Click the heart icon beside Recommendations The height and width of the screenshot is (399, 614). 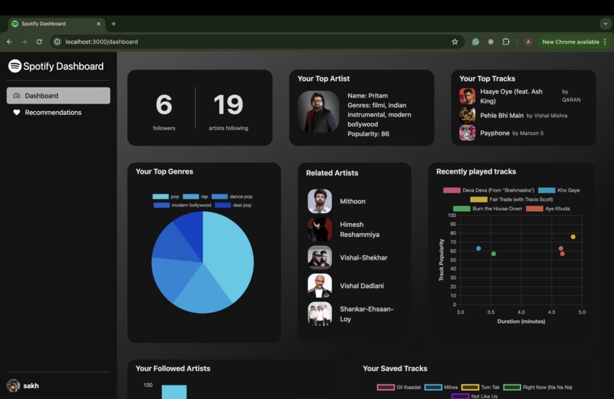17,113
